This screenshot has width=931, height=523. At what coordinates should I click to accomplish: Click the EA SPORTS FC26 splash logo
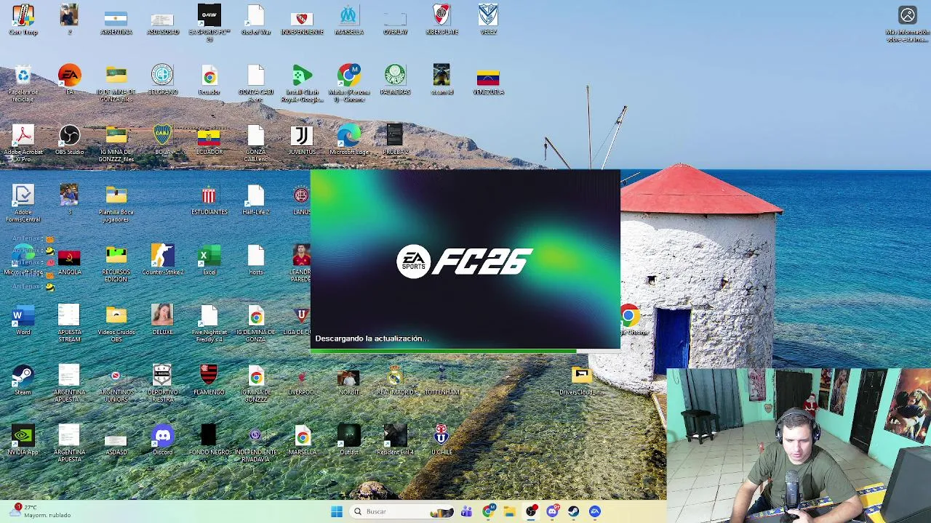[465, 261]
